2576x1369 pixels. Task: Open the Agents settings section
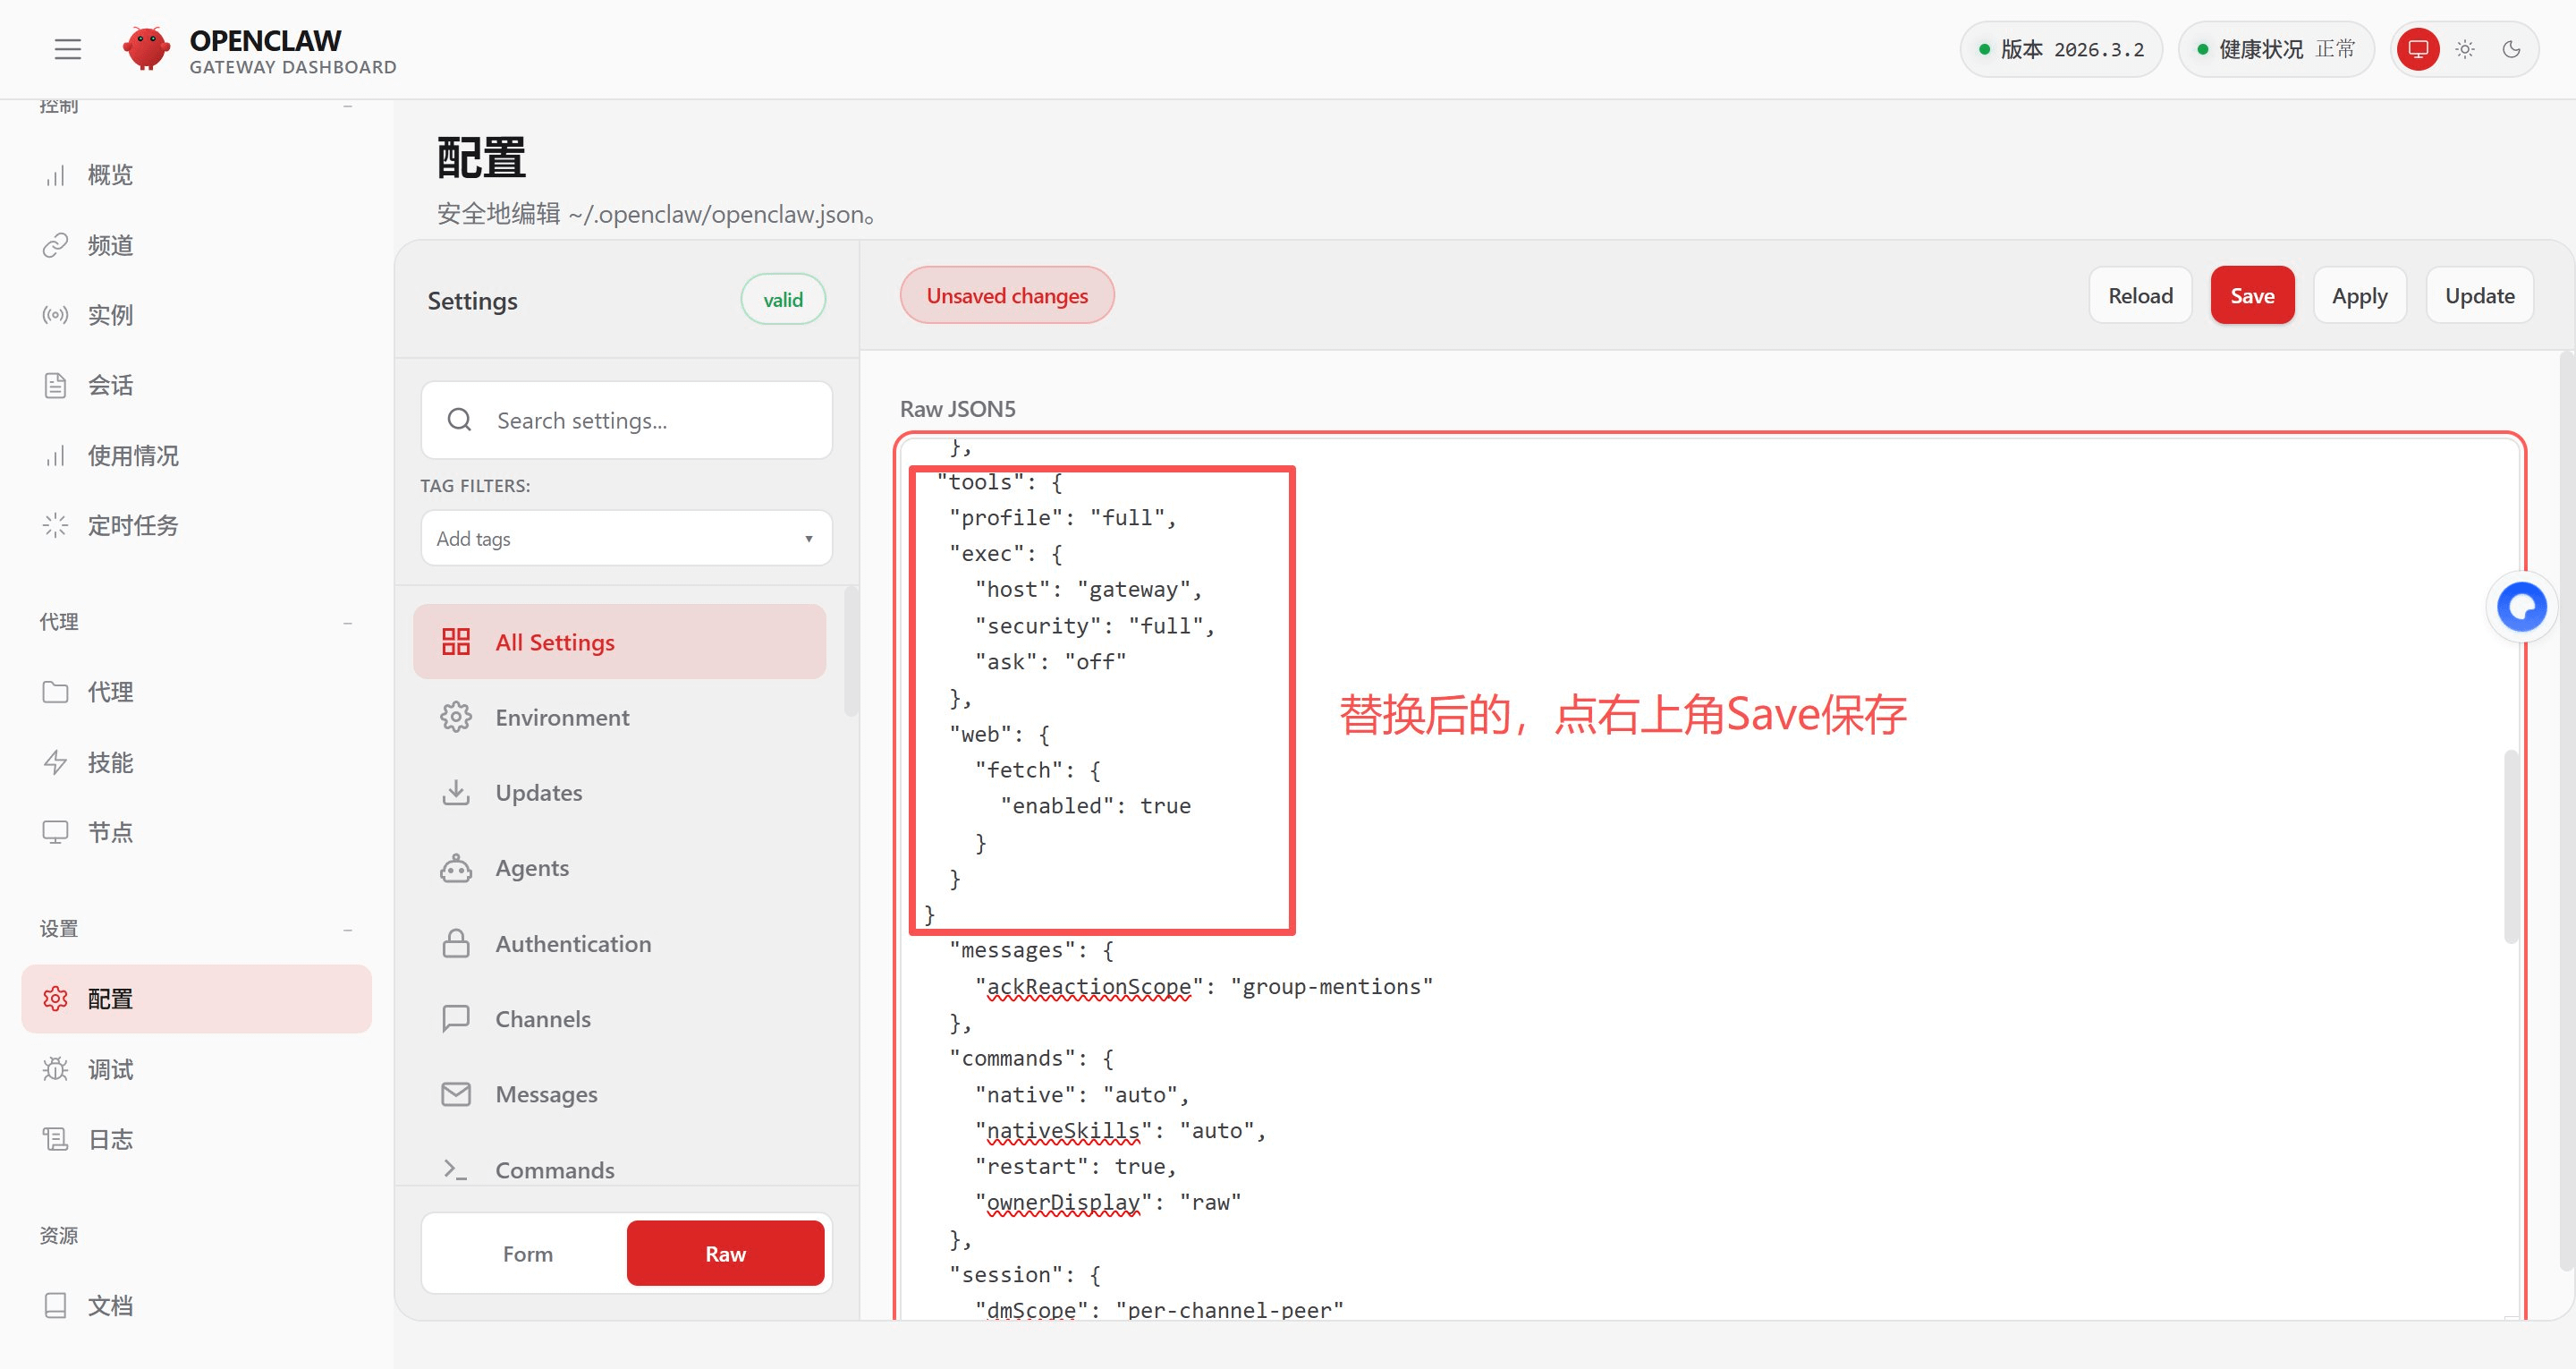531,868
